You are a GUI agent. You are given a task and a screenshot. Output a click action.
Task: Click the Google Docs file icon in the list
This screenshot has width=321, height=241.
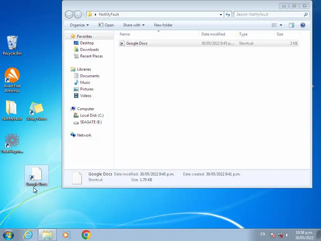point(122,43)
